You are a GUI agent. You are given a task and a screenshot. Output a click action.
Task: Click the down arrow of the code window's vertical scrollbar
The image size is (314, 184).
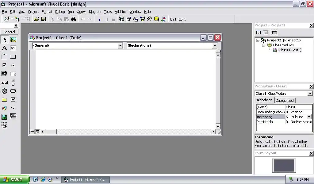[x=218, y=127]
